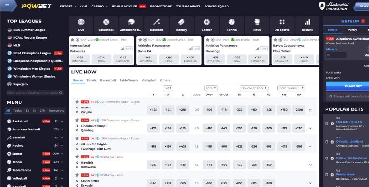Select the MMA glove icon tile

257,25
